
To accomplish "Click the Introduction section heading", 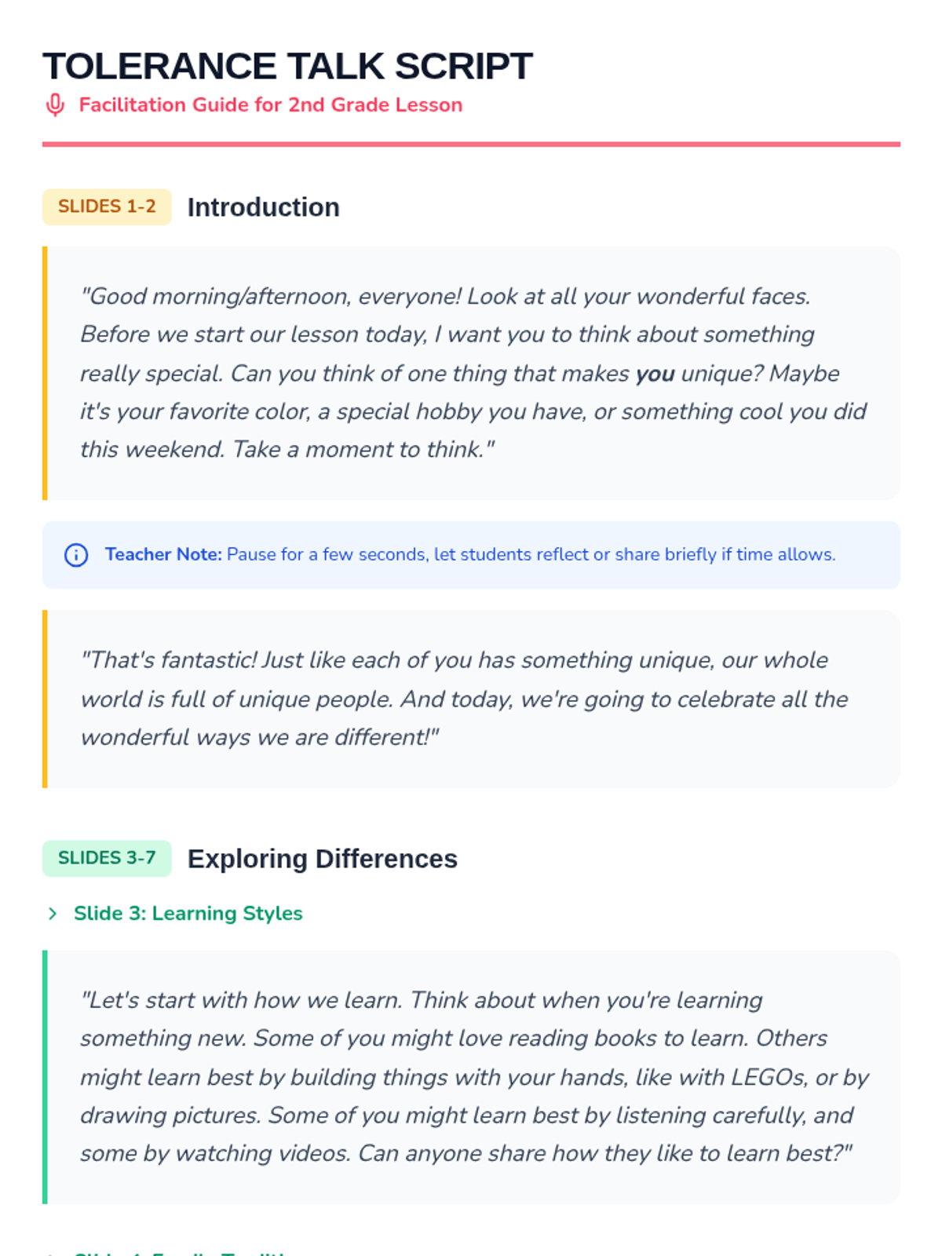I will [x=263, y=207].
